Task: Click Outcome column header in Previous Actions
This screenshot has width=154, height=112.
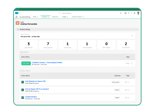Action: (x=117, y=76)
